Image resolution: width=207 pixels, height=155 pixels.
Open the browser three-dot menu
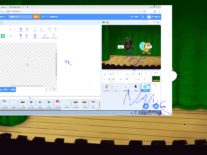tap(159, 11)
